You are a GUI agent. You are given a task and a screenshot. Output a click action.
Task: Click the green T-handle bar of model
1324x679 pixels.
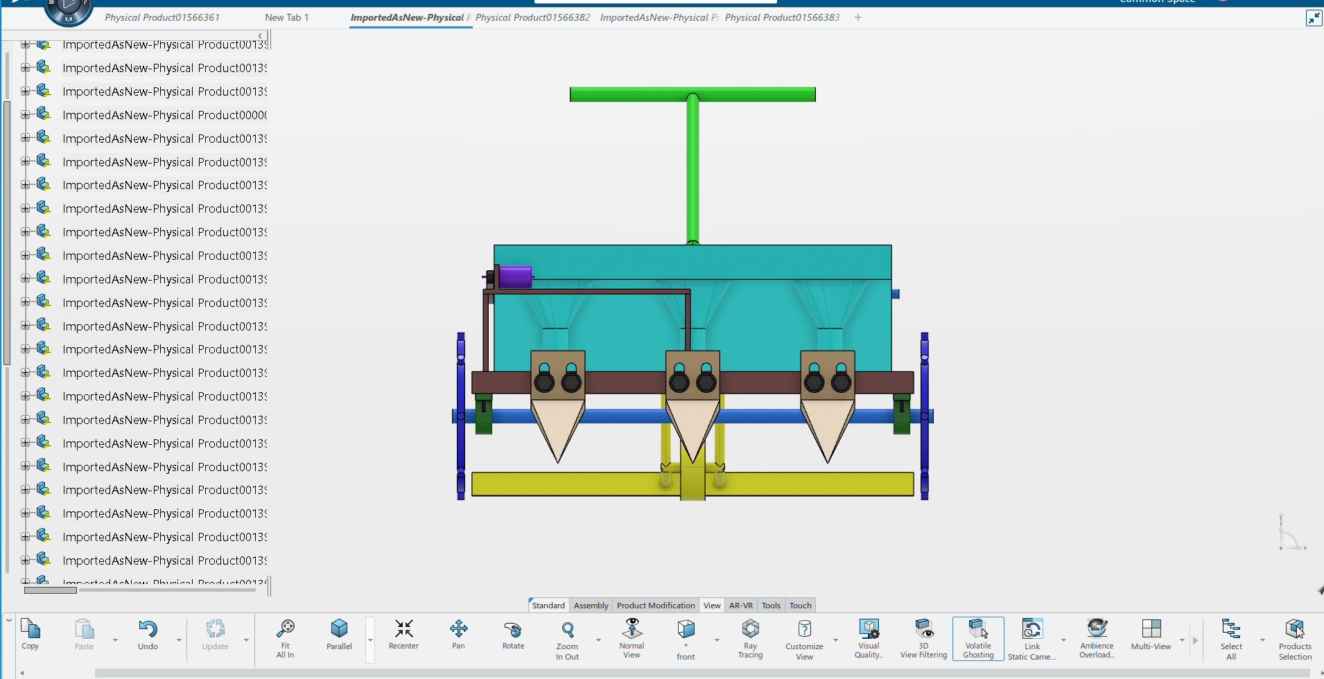693,94
